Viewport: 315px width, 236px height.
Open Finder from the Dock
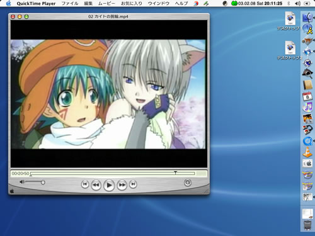point(307,18)
